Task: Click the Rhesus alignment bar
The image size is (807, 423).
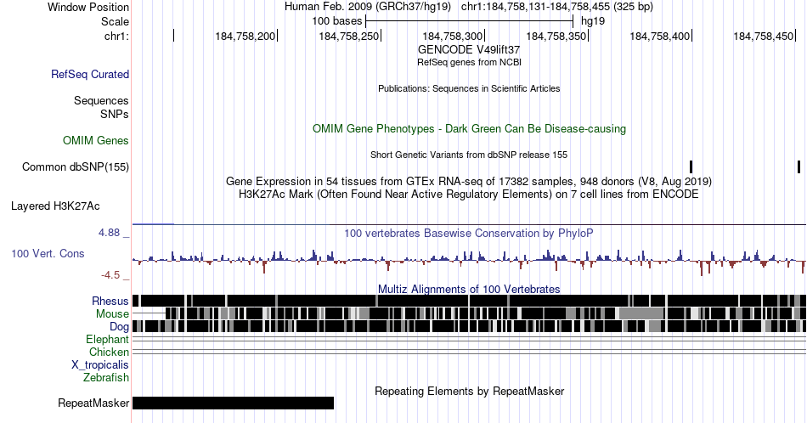Action: 469,301
